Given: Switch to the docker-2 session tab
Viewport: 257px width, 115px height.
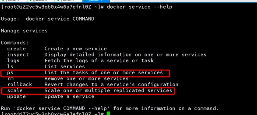Looking at the screenshot, I should [x=14, y=1].
